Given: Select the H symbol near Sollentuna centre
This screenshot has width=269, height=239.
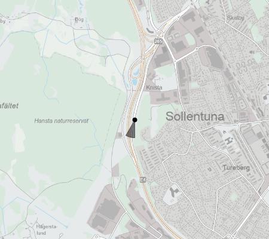Looking at the screenshot, I should click(x=228, y=140).
